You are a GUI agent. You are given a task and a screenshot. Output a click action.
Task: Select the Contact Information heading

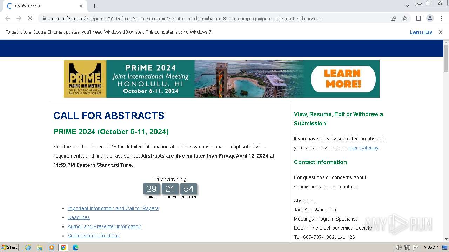point(320,162)
